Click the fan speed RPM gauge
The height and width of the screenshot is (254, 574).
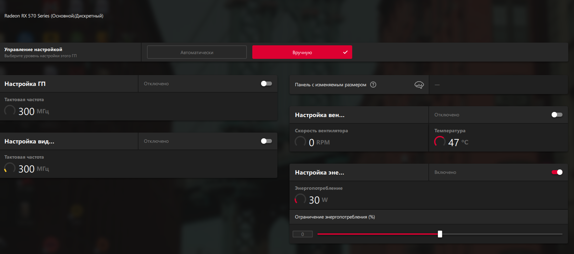(300, 142)
